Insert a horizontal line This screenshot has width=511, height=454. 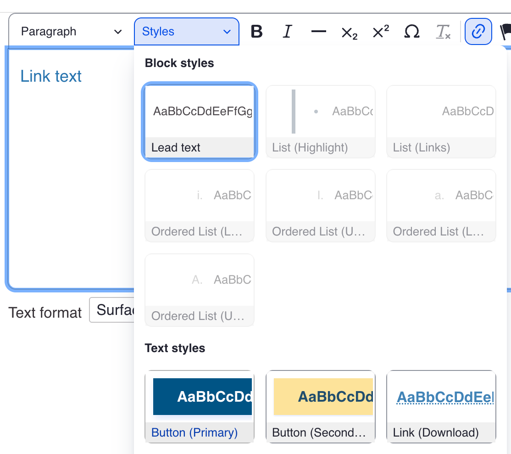tap(318, 32)
